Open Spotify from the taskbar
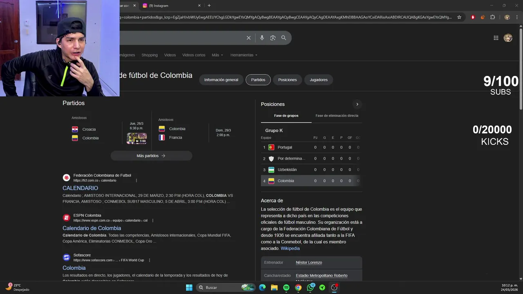 pyautogui.click(x=286, y=287)
